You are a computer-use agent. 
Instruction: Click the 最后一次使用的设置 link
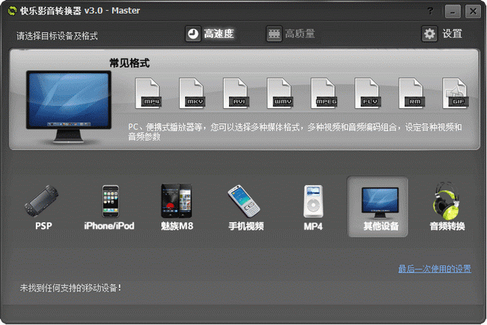[x=434, y=269]
